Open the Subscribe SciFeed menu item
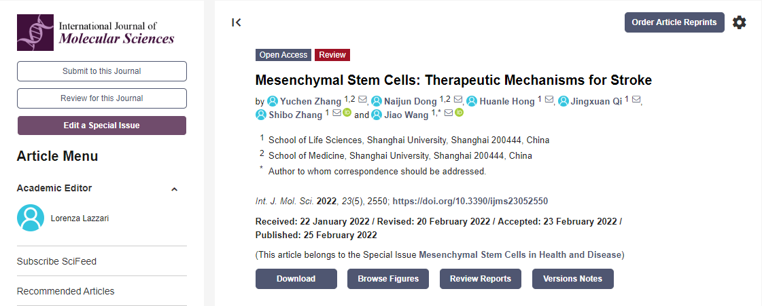 click(56, 261)
